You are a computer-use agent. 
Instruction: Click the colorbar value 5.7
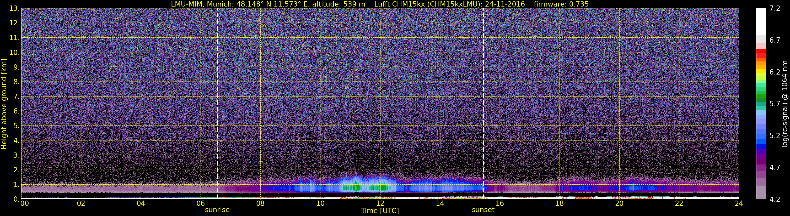(775, 104)
